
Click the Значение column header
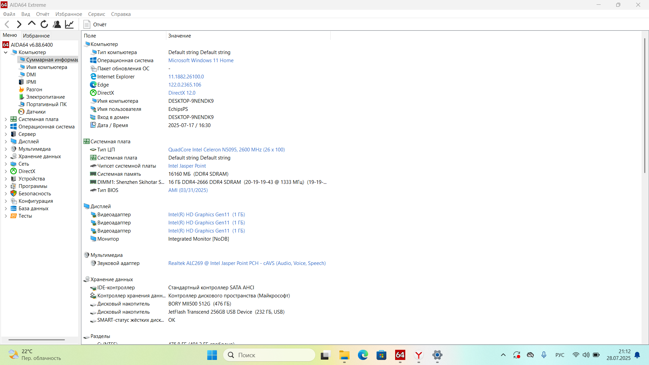[x=179, y=36]
